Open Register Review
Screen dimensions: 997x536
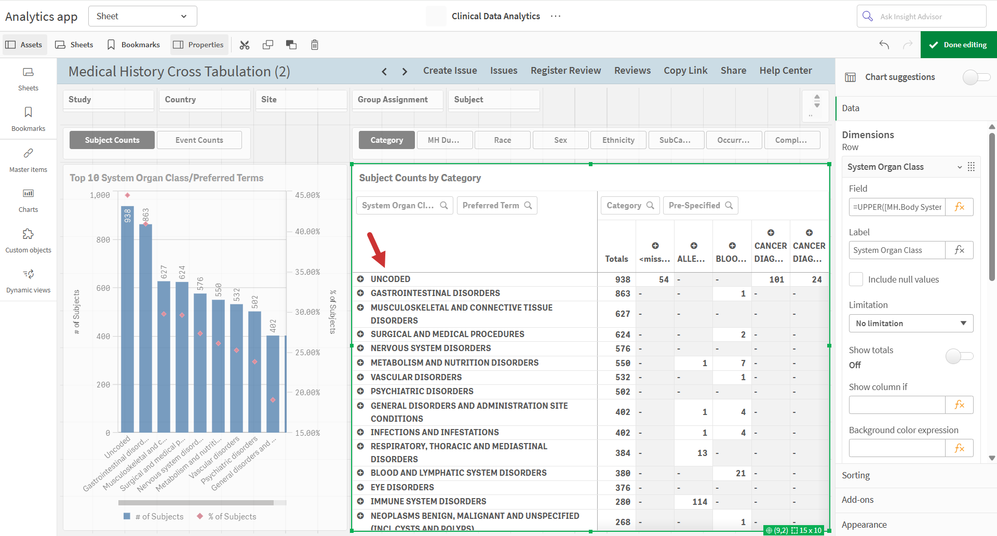pyautogui.click(x=566, y=71)
